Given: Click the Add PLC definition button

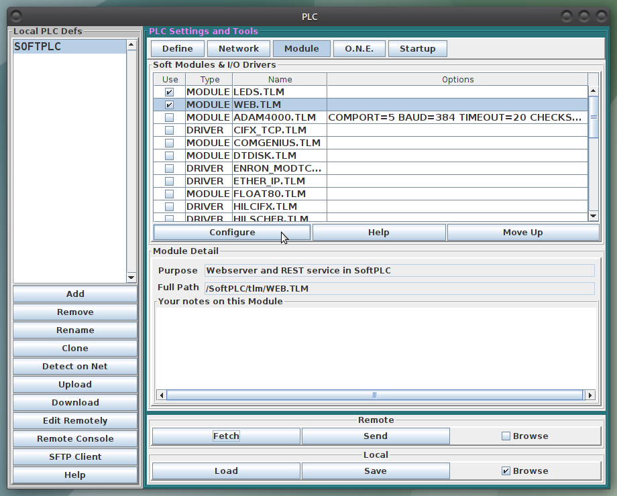Looking at the screenshot, I should (75, 294).
